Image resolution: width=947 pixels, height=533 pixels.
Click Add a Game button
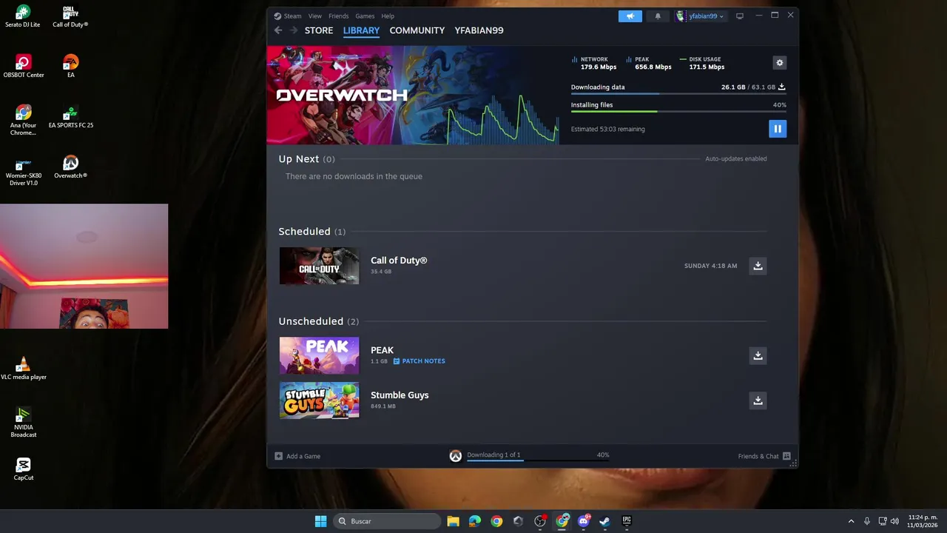click(297, 456)
